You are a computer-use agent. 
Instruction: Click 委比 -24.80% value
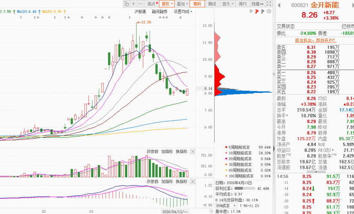(x=308, y=33)
